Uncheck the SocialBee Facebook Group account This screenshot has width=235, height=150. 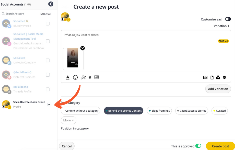tap(49, 105)
